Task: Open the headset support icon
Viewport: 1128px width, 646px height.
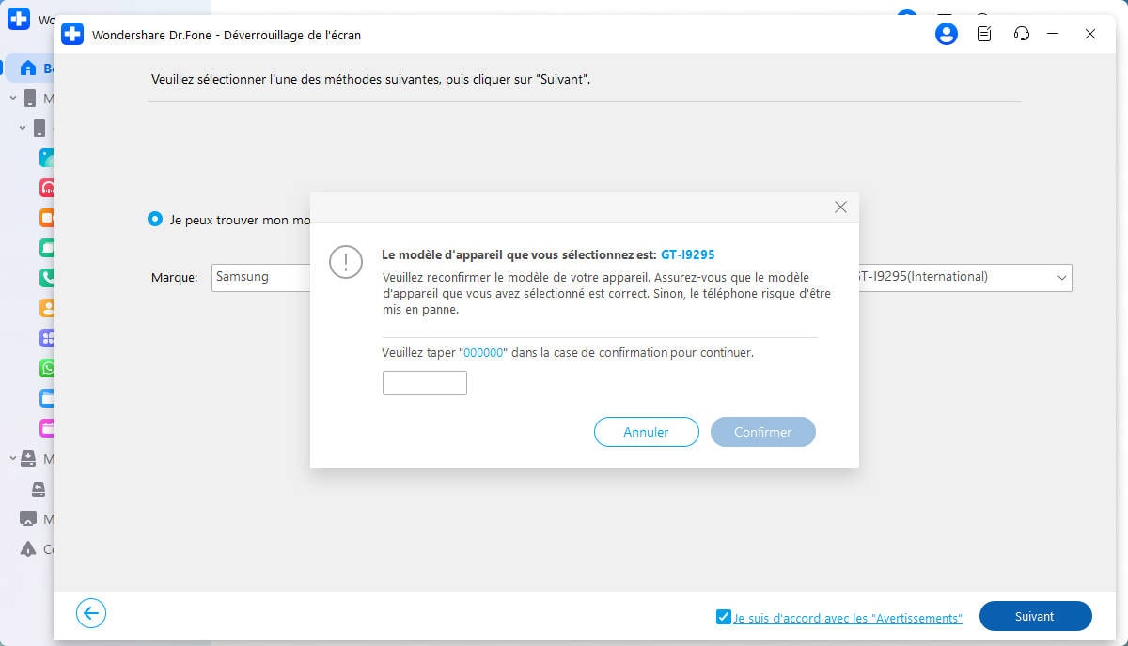Action: coord(1022,34)
